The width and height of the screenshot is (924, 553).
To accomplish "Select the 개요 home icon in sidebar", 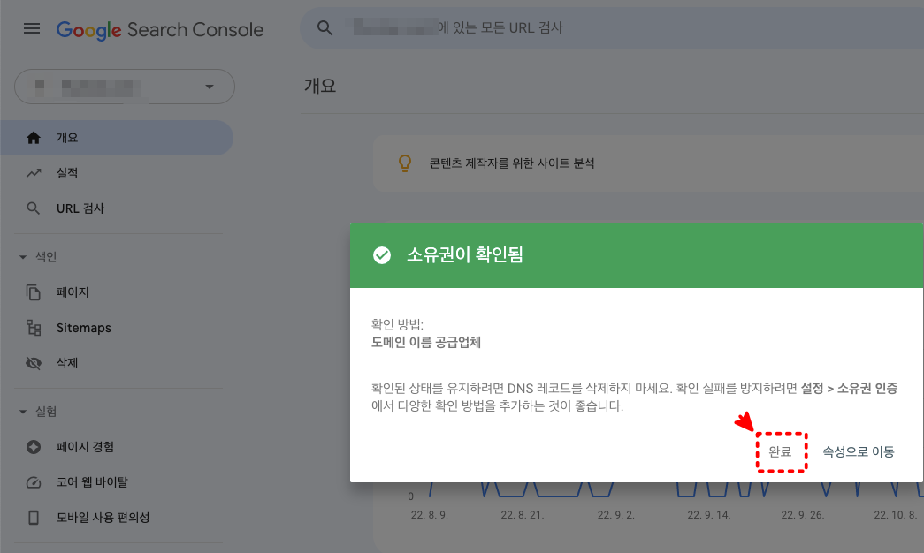I will [34, 137].
